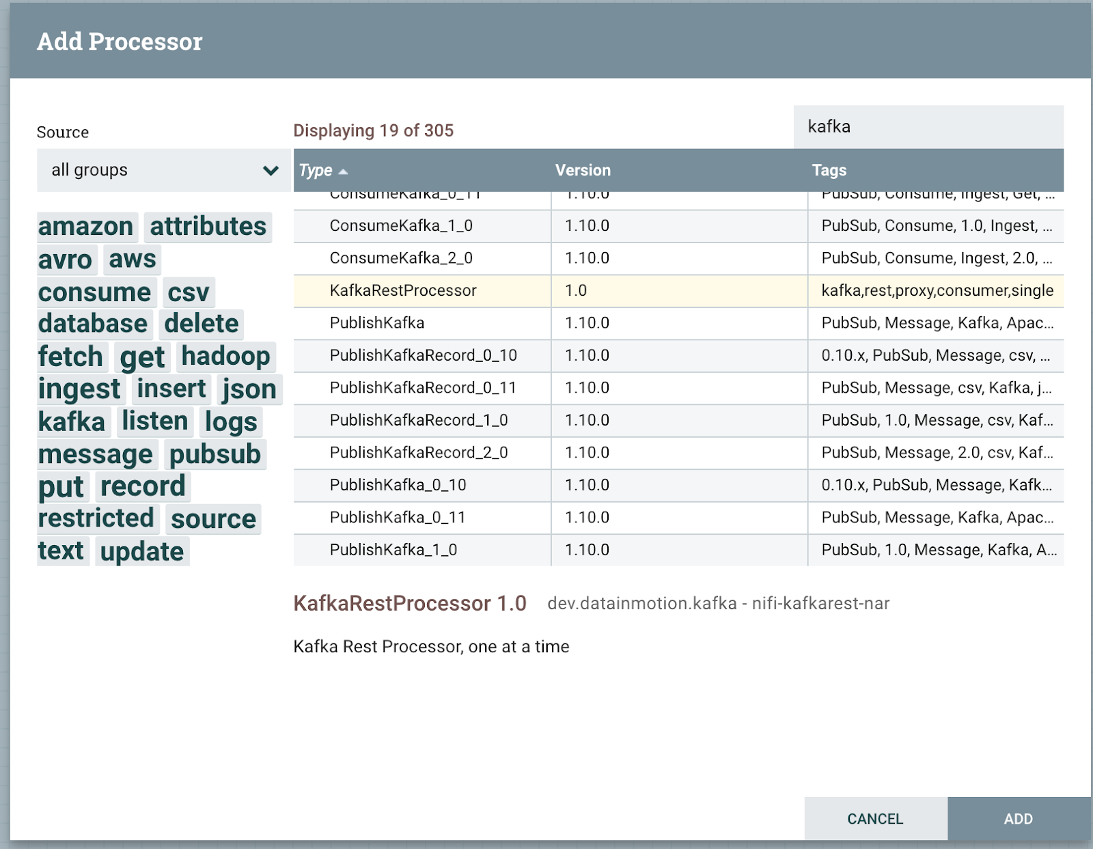The image size is (1093, 849).
Task: Select the 'record' tag in tag cloud
Action: (x=143, y=486)
